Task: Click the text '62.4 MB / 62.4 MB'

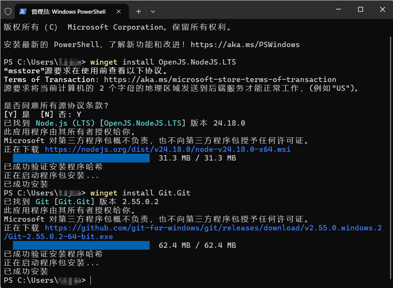Action: point(197,245)
